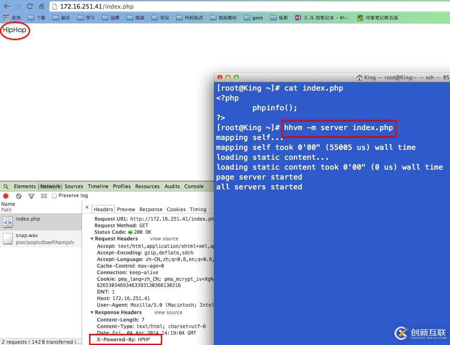This screenshot has width=450, height=345.
Task: Click view source beside Response Headers
Action: point(168,312)
